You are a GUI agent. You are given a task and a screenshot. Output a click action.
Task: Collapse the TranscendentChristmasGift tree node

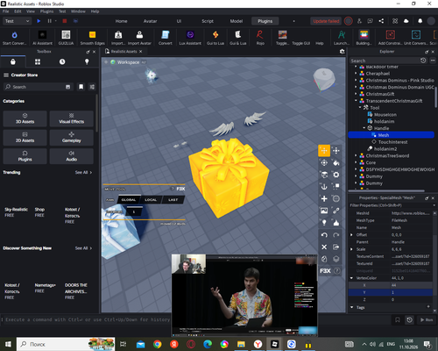coord(356,101)
